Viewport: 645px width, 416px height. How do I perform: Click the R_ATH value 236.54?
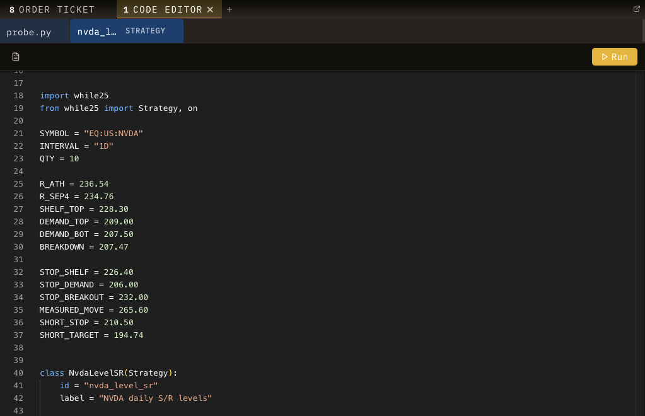pyautogui.click(x=94, y=184)
